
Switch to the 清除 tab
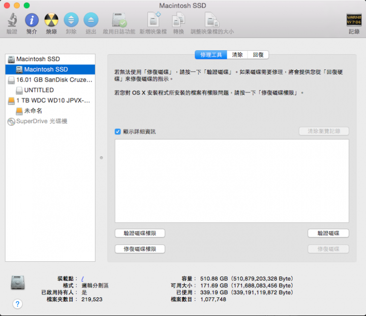[x=237, y=55]
